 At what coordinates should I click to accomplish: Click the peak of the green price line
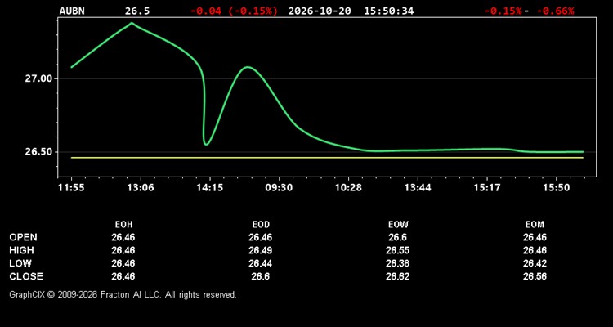point(132,23)
